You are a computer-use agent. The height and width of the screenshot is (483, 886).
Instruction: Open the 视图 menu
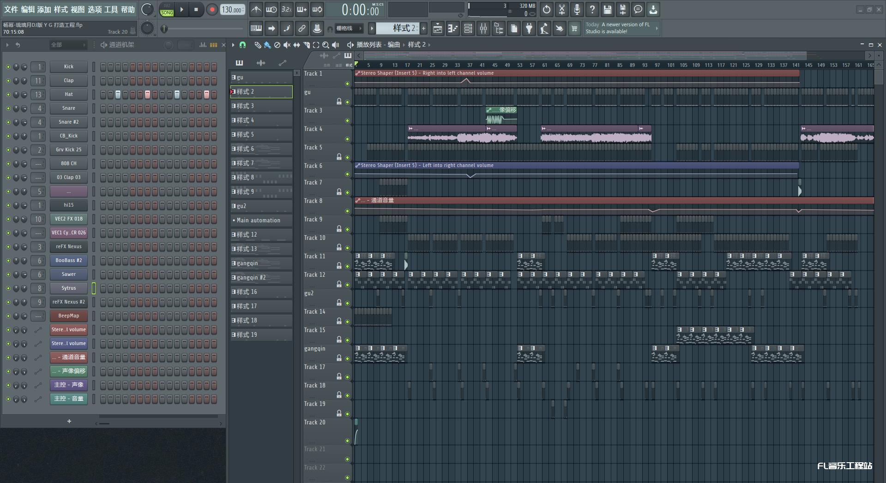pos(78,9)
